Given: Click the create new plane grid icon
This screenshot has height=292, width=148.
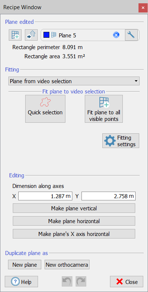Looking at the screenshot, I should 15,35.
